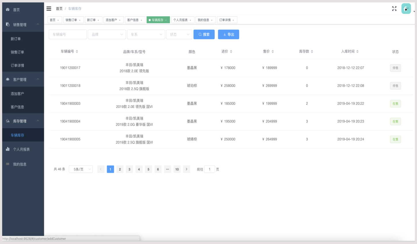The height and width of the screenshot is (244, 417).
Task: Click the 库存管理 sidebar icon
Action: click(8, 121)
